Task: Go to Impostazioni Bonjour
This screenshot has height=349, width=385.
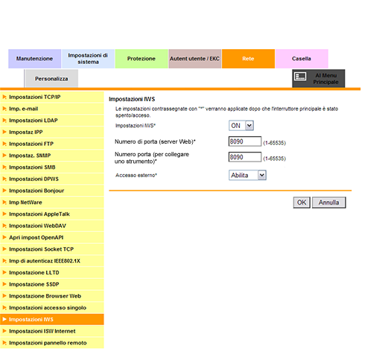Action: [52, 190]
